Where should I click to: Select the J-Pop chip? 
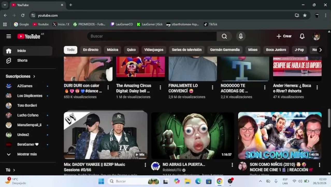coord(299,50)
